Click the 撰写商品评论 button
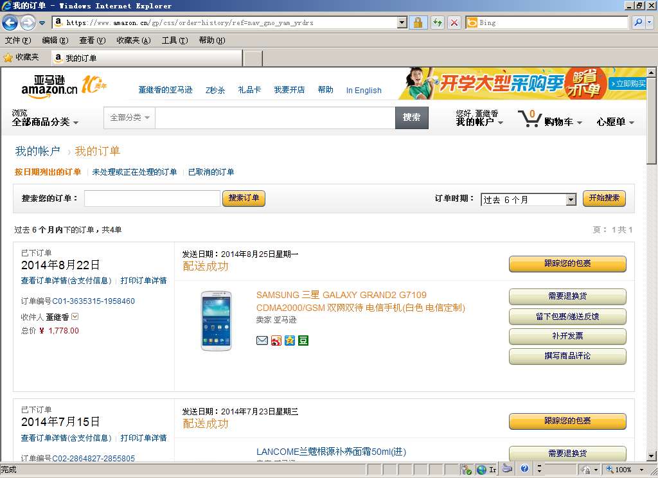This screenshot has height=478, width=658. 567,356
